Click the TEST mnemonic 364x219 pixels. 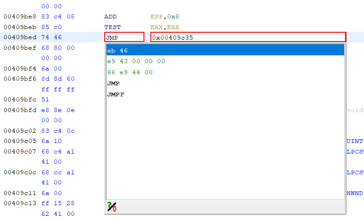(x=112, y=27)
